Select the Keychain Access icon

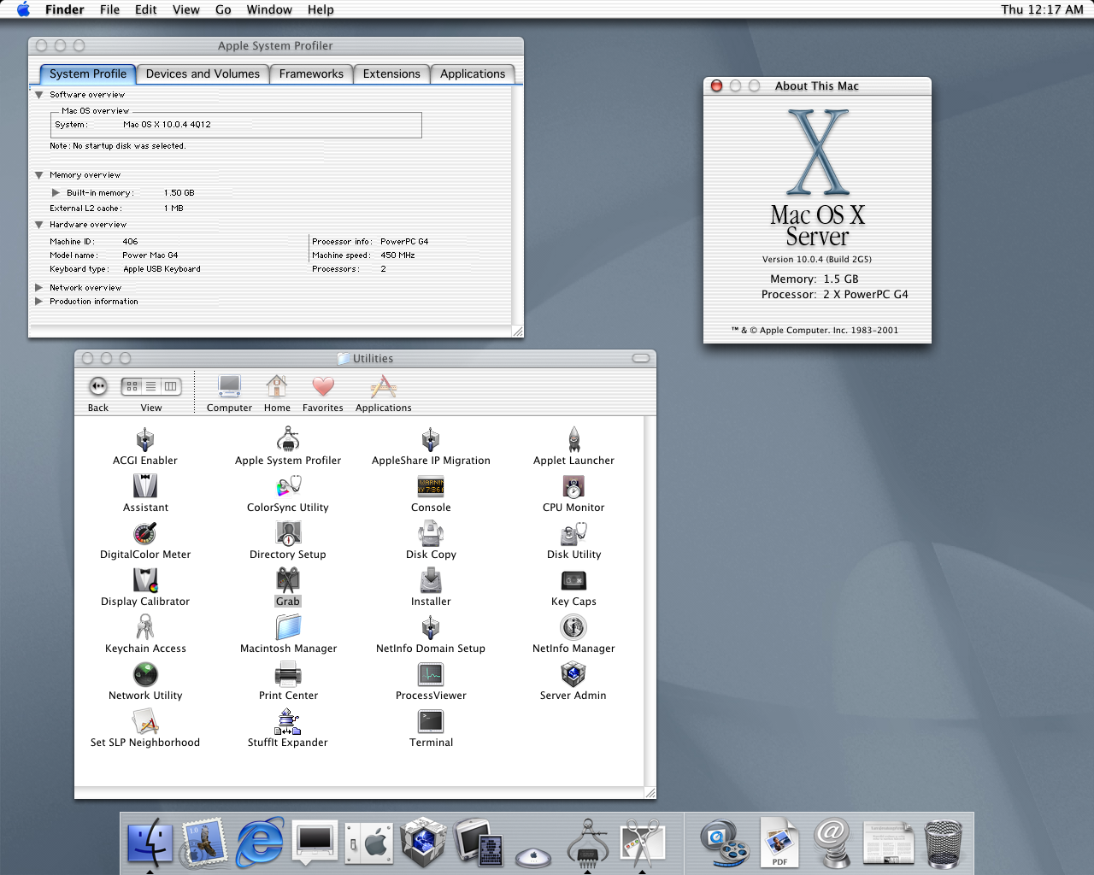[145, 629]
